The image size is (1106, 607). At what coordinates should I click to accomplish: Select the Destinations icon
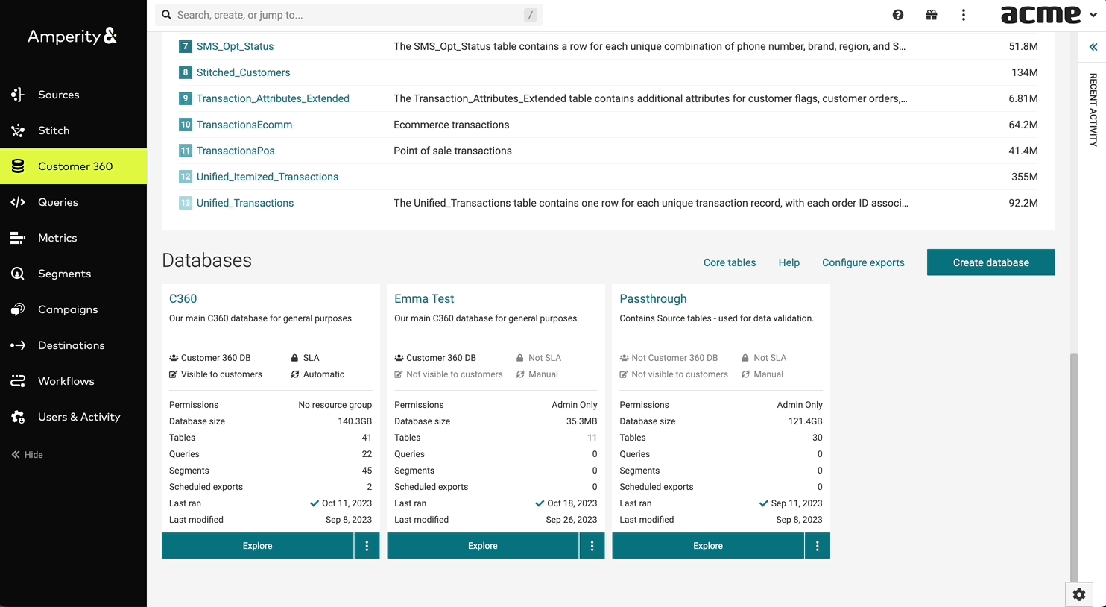(16, 345)
